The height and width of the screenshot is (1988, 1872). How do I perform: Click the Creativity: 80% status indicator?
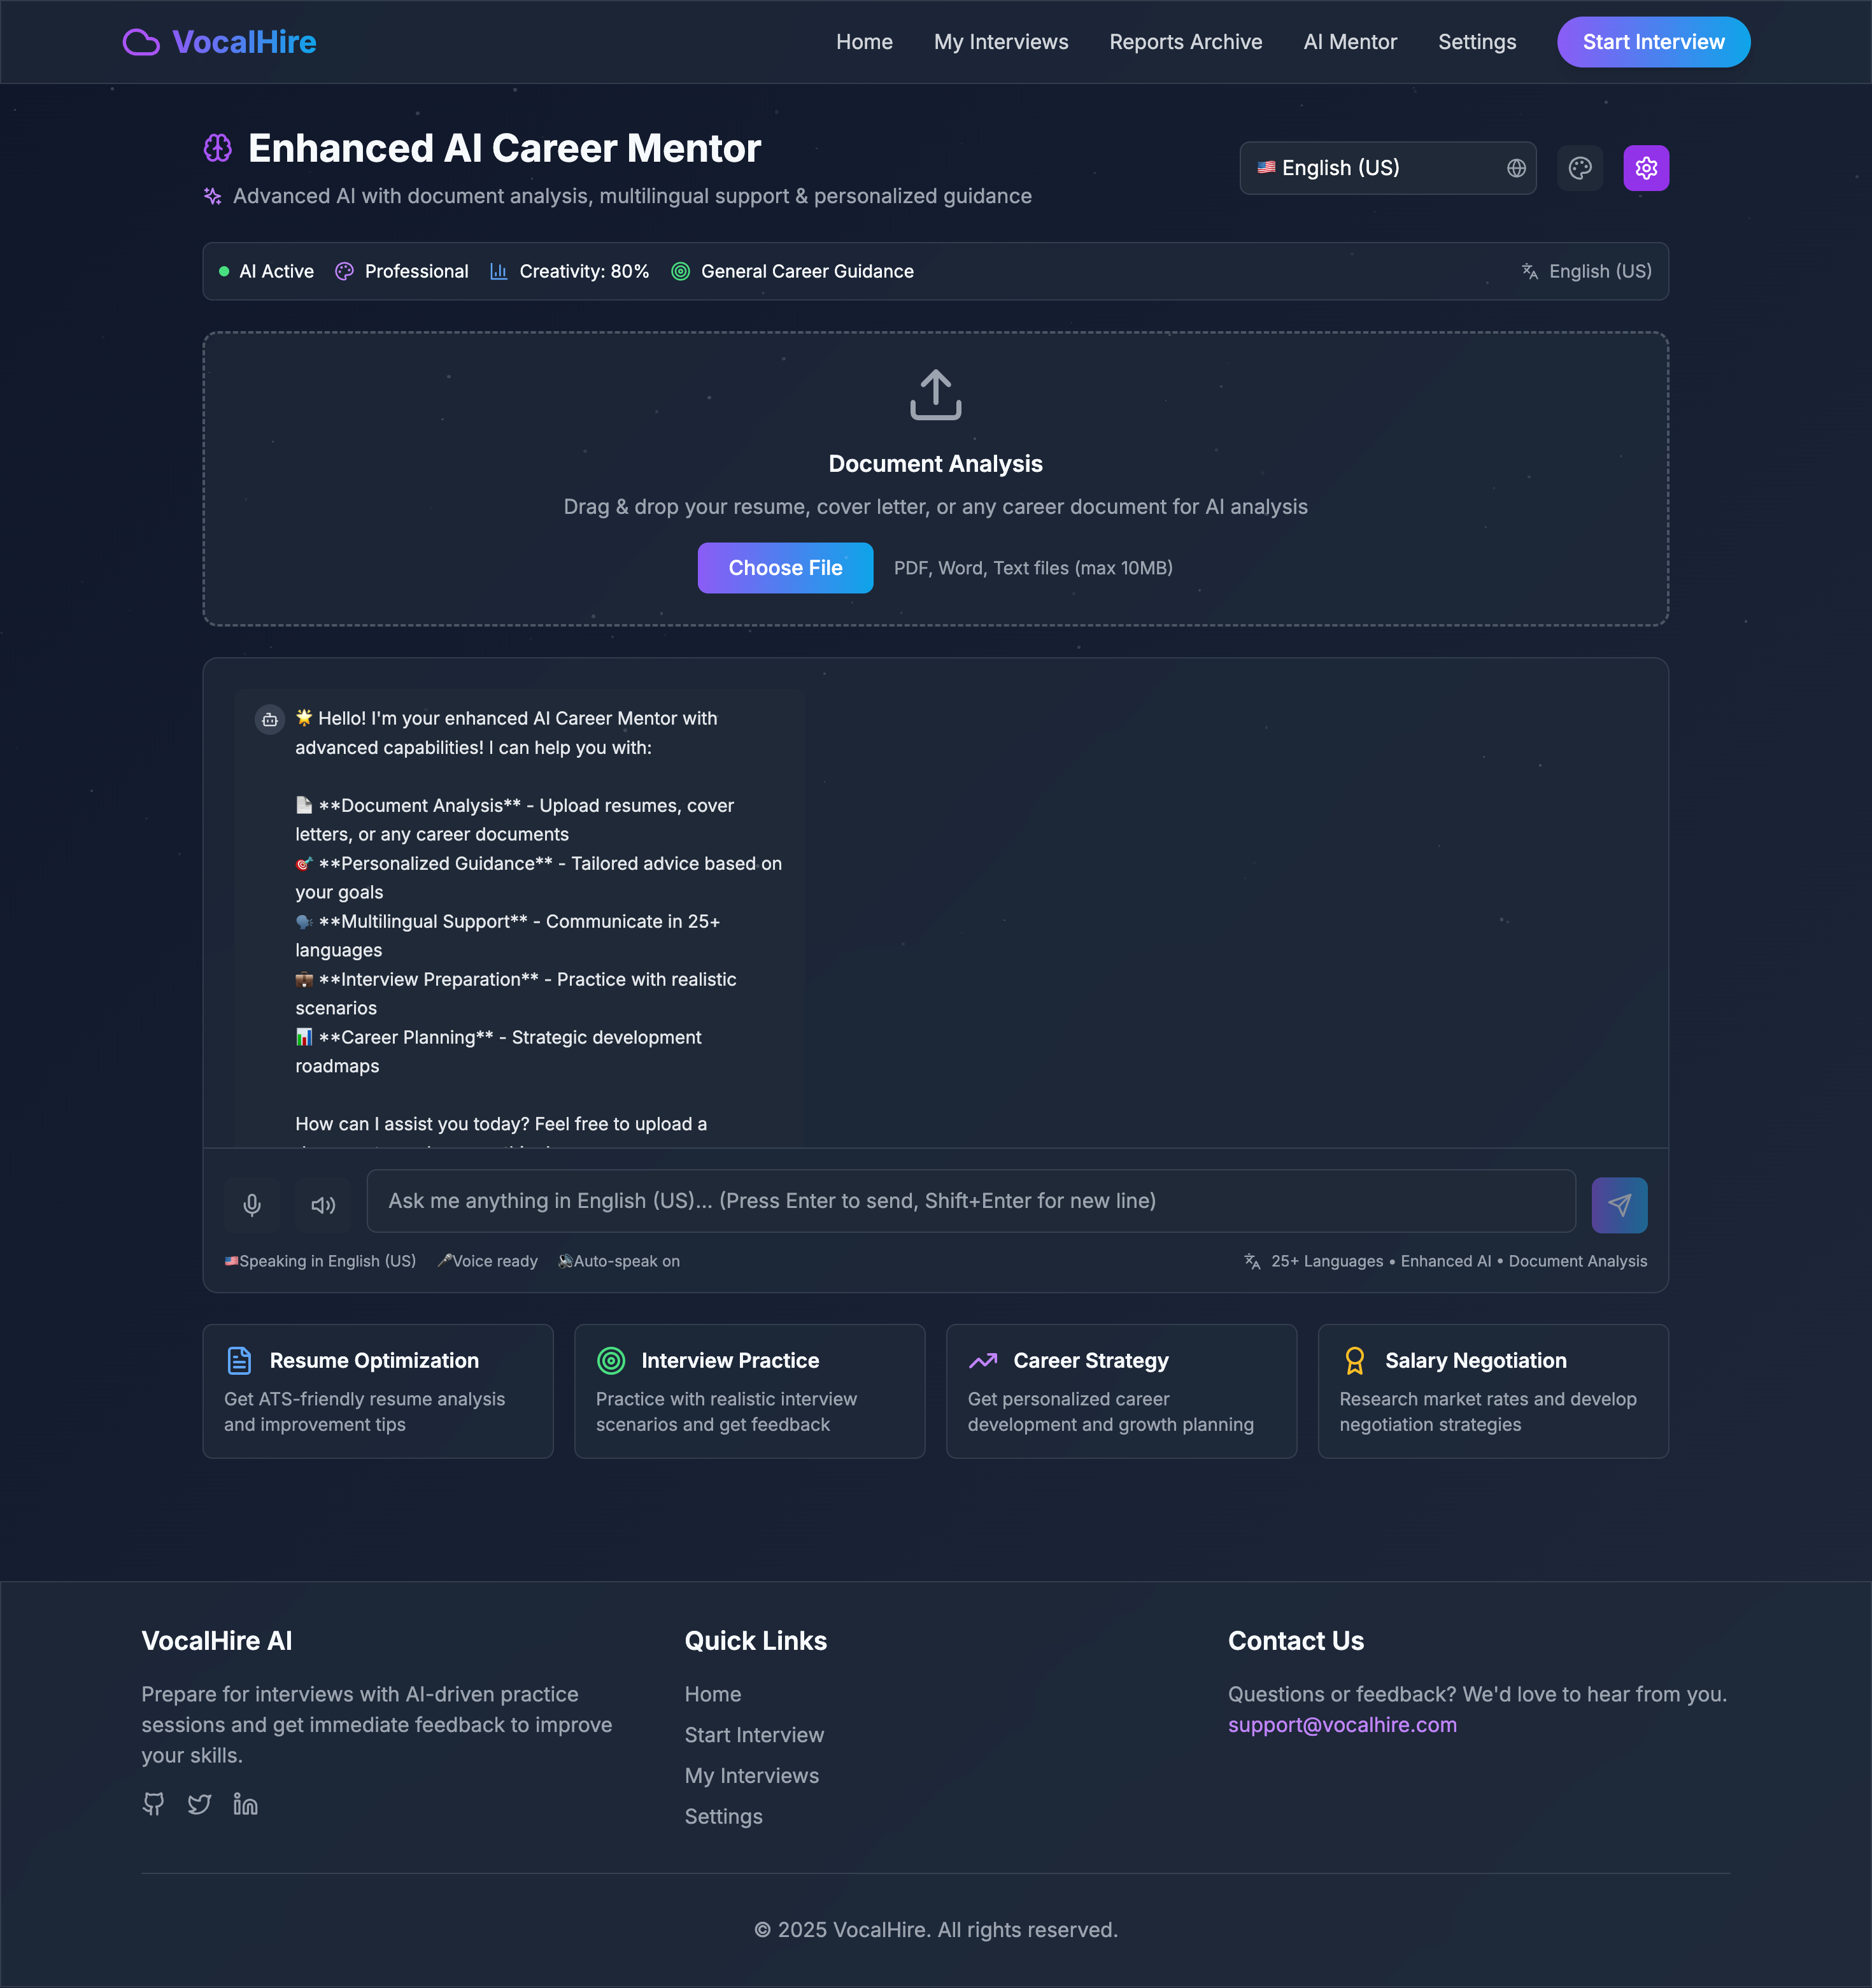coord(570,271)
